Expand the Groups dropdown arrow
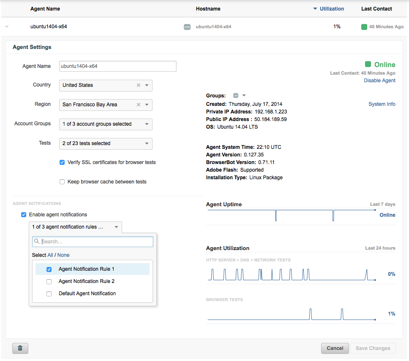 coord(244,95)
